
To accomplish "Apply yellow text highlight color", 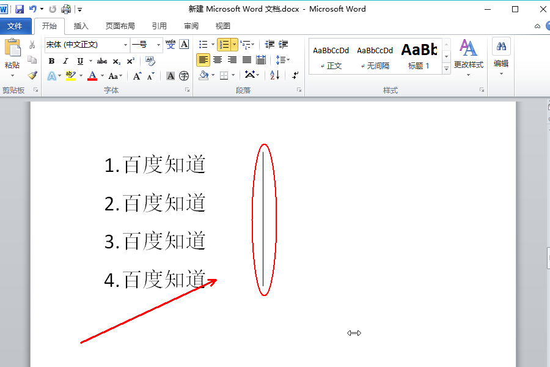I will tap(70, 75).
